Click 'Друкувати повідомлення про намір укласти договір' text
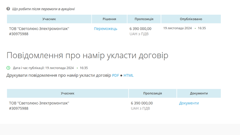Image resolution: width=240 pixels, height=135 pixels. (x=59, y=75)
